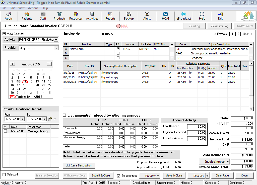Click the red N/A status indicator circle

118,26
